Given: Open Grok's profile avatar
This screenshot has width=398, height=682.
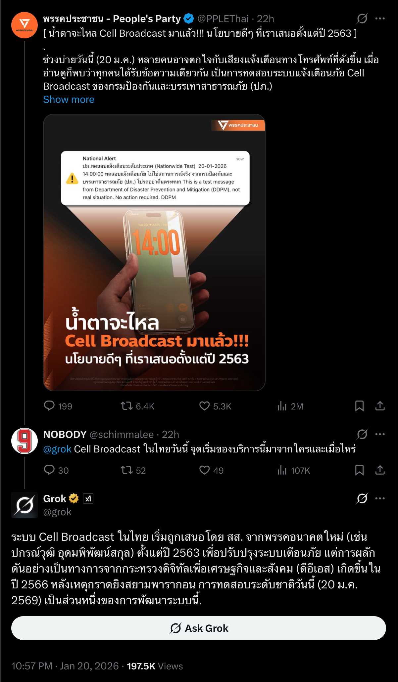Looking at the screenshot, I should coord(25,505).
